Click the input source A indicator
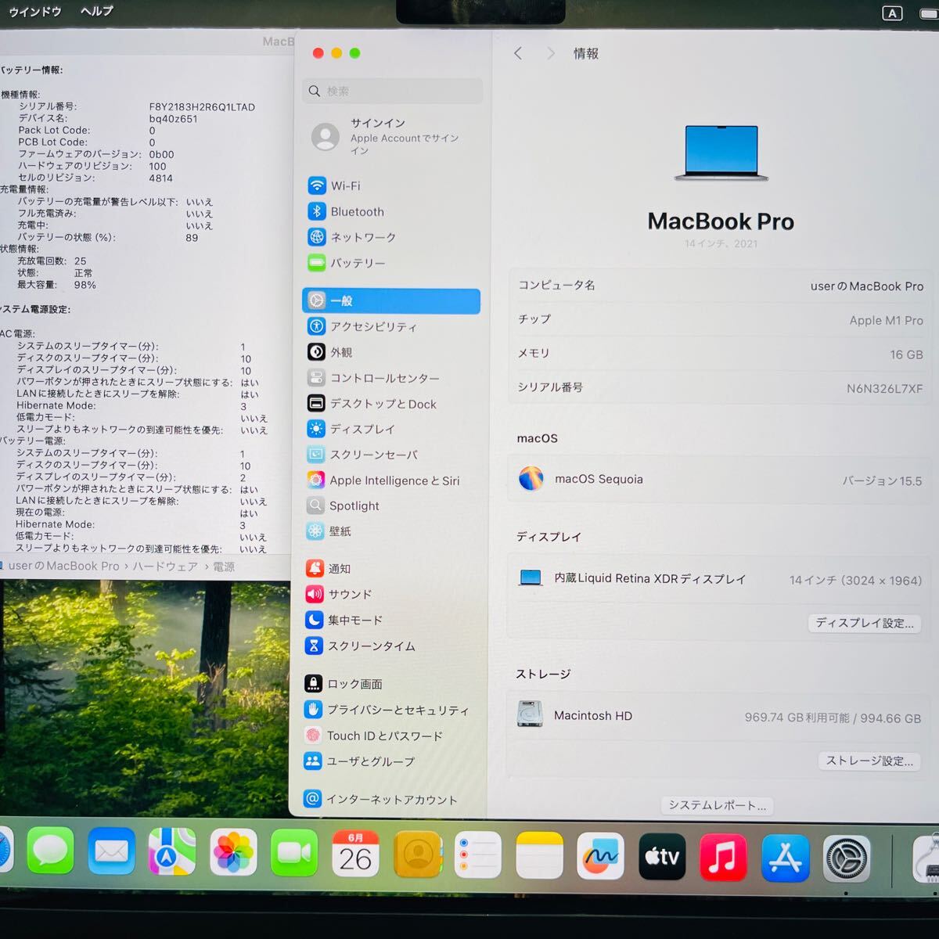 (892, 13)
